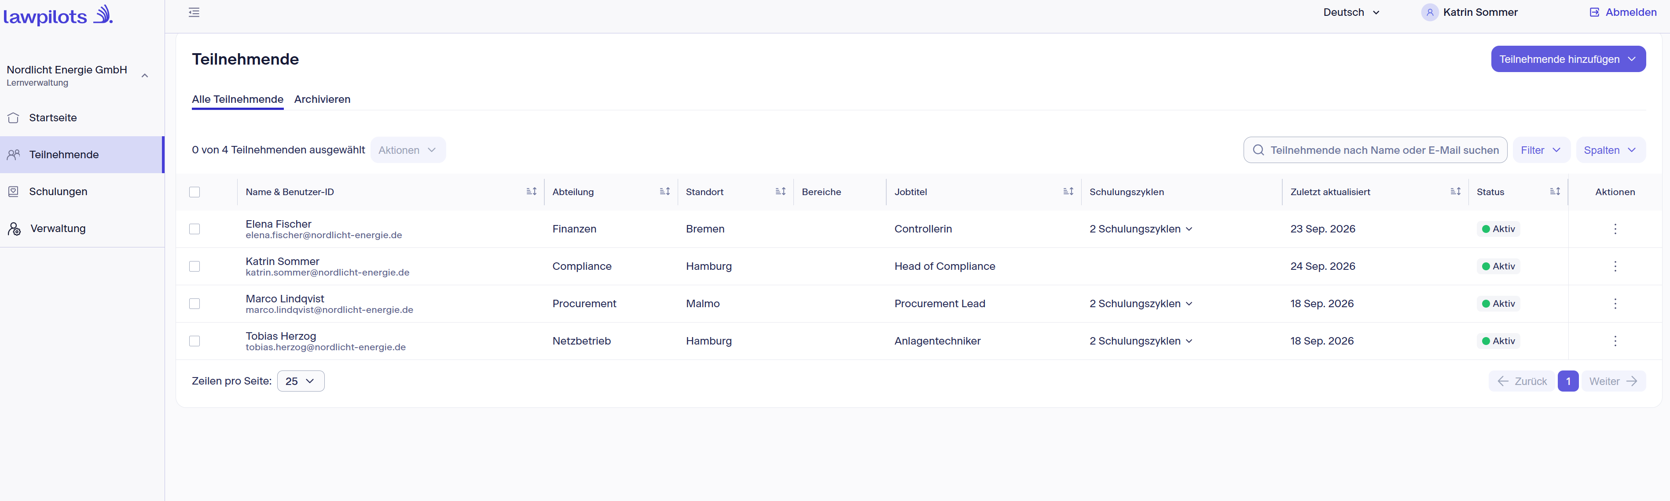Tick the select-all checkbox in table header
The image size is (1670, 501).
(x=195, y=192)
